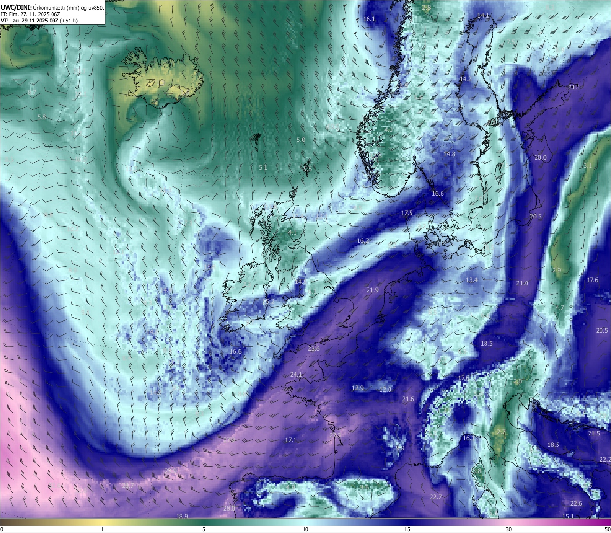Click the value label '12.9'
The width and height of the screenshot is (611, 533).
tap(358, 388)
